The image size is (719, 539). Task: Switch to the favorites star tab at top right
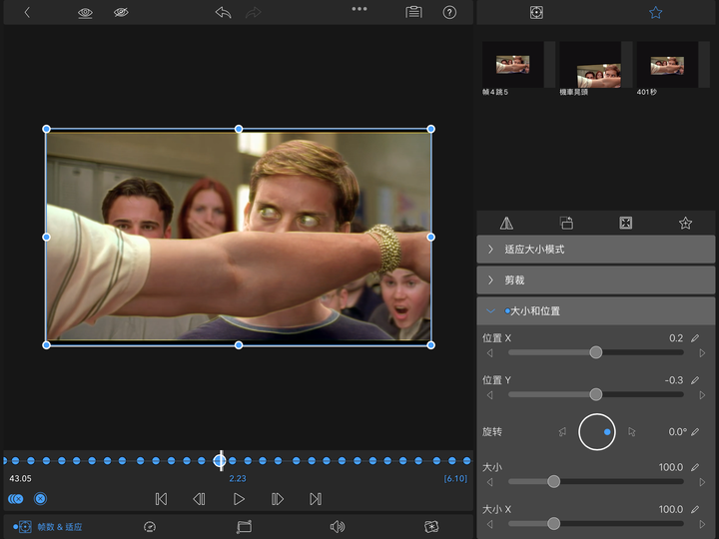(656, 12)
